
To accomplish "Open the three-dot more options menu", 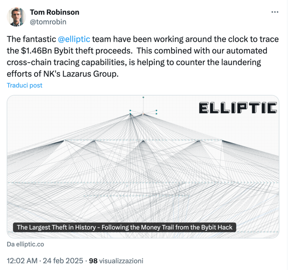I will (x=275, y=12).
